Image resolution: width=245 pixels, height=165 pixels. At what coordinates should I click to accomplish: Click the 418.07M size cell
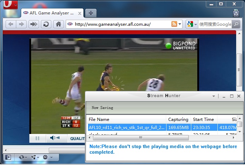tap(227, 127)
